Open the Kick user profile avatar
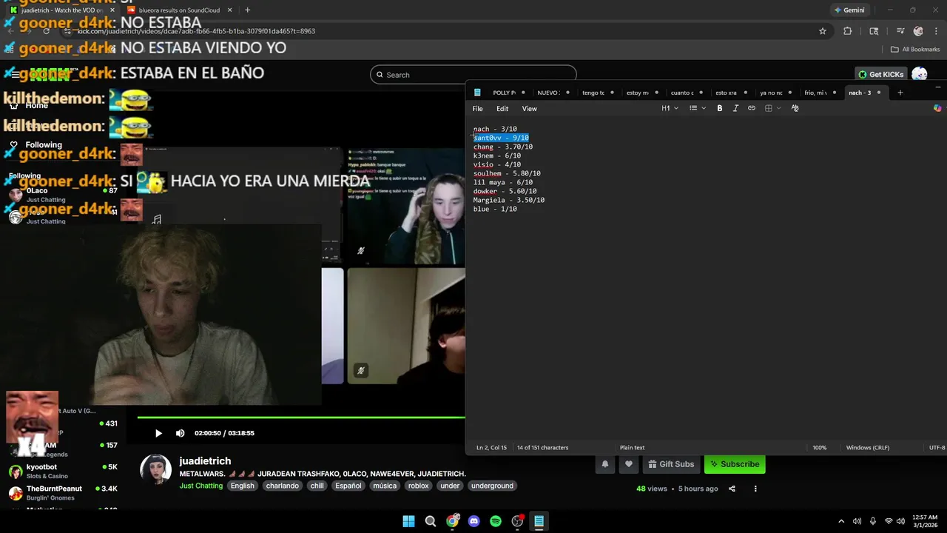 pos(920,75)
